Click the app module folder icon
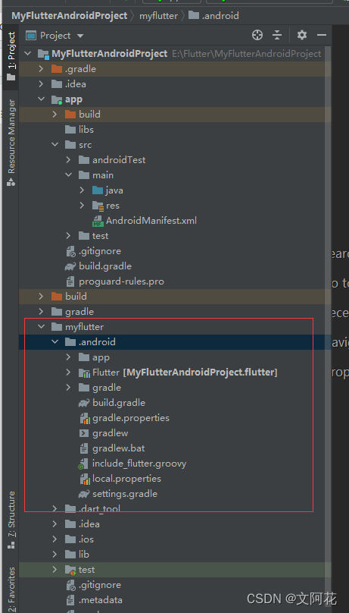Viewport: 349px width, 613px height. tap(57, 99)
